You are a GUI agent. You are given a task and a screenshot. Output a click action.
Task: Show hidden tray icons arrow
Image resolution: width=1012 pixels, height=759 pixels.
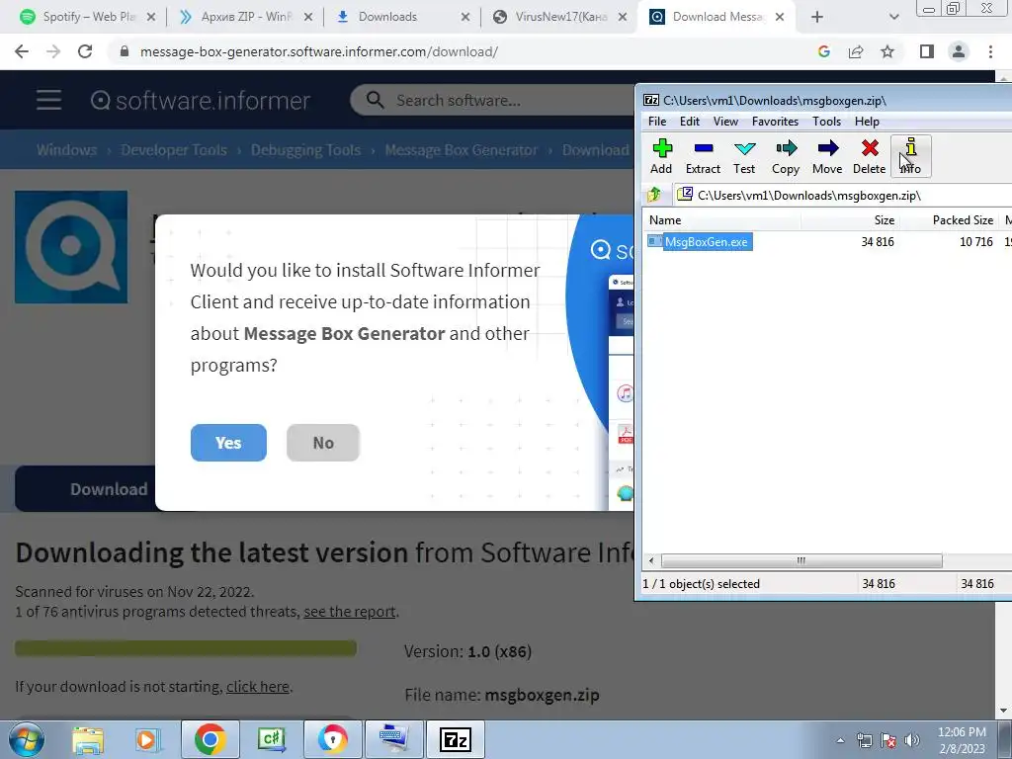click(840, 740)
